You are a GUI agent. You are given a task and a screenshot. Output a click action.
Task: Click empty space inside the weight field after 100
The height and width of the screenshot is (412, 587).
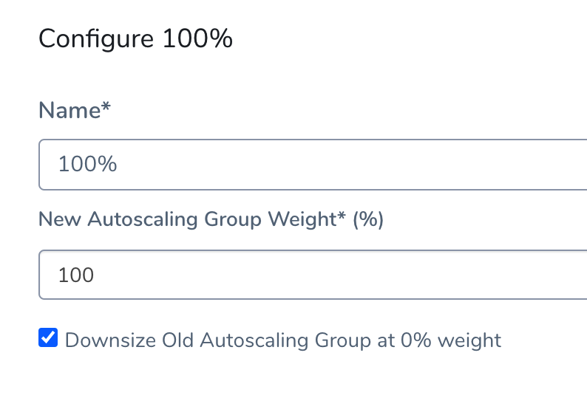pos(341,275)
